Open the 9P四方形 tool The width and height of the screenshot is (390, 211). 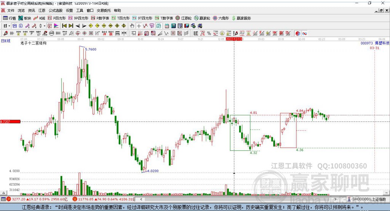tap(78, 18)
